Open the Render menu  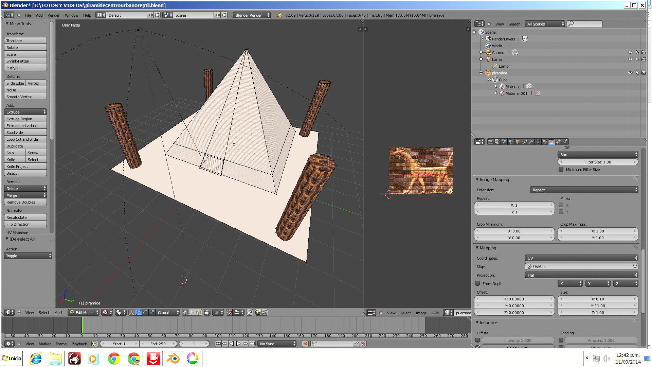53,15
